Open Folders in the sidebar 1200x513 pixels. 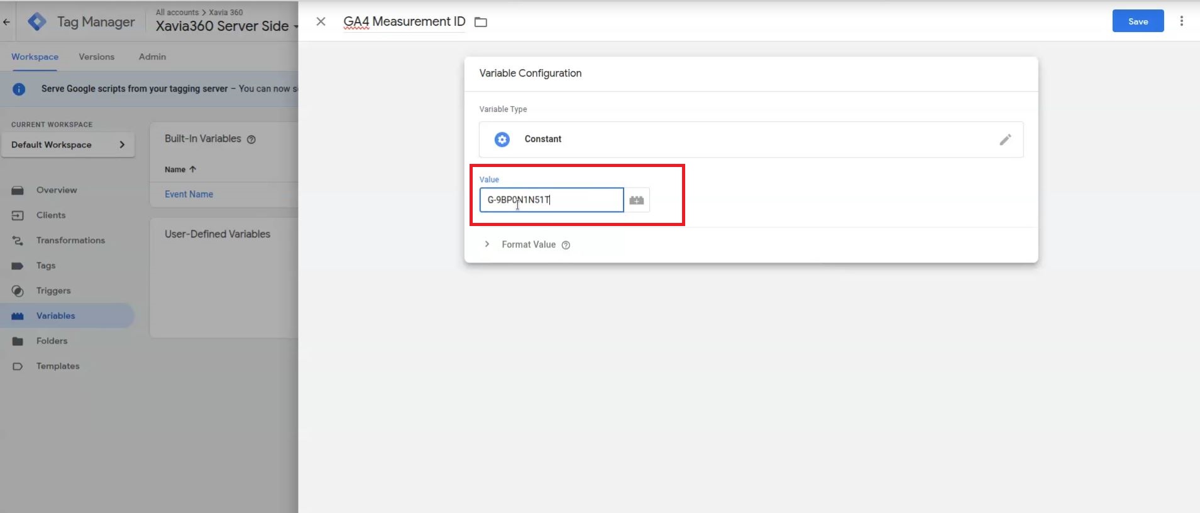[x=52, y=341]
